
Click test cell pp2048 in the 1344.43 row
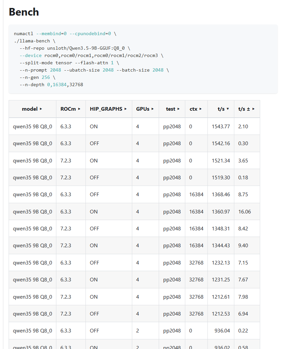[172, 245]
